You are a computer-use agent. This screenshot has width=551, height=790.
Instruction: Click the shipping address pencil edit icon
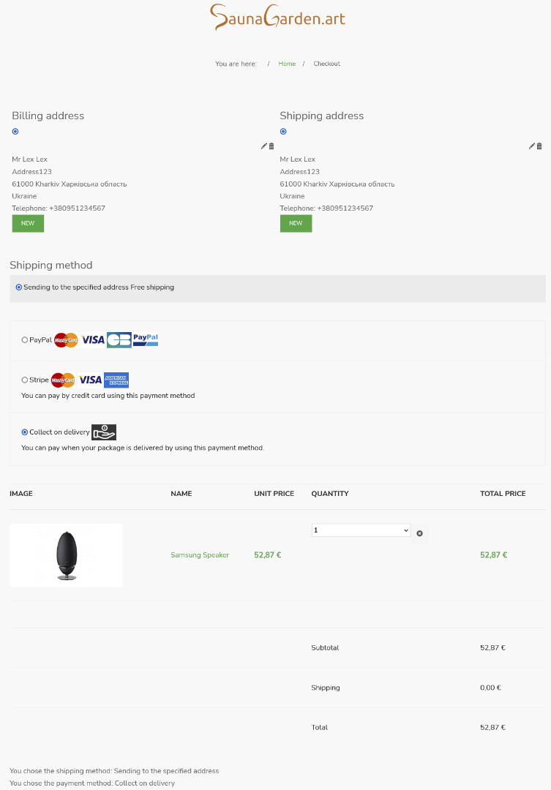[x=532, y=146]
